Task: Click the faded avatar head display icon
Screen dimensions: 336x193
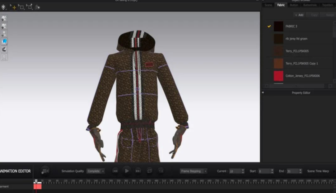Action: pyautogui.click(x=4, y=57)
